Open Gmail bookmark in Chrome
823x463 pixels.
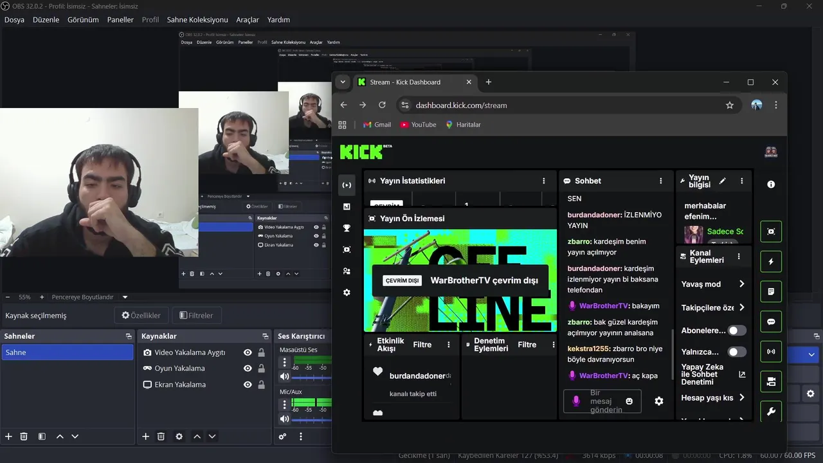point(377,125)
